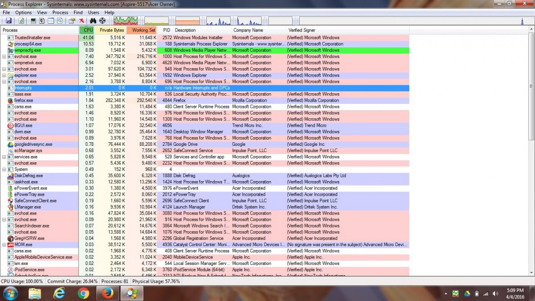
Task: Open Windows Explorer from the taskbar
Action: [35, 293]
